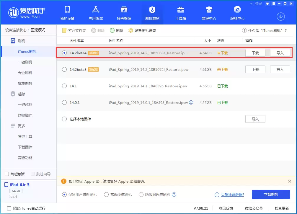
Task: Open 设备刷机设置 gear settings
Action: 142,30
